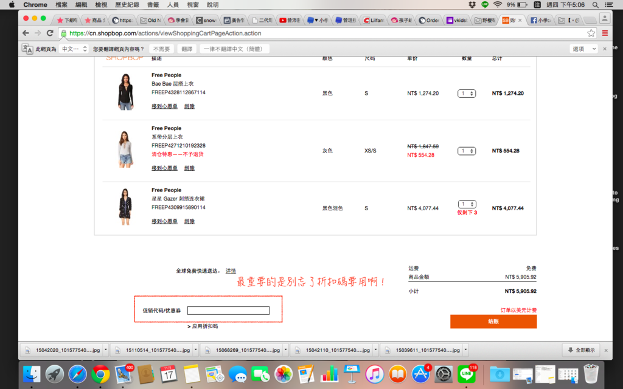Image resolution: width=623 pixels, height=389 pixels.
Task: Open the 星星 Gazer dress product thumbnail
Action: pyautogui.click(x=125, y=207)
